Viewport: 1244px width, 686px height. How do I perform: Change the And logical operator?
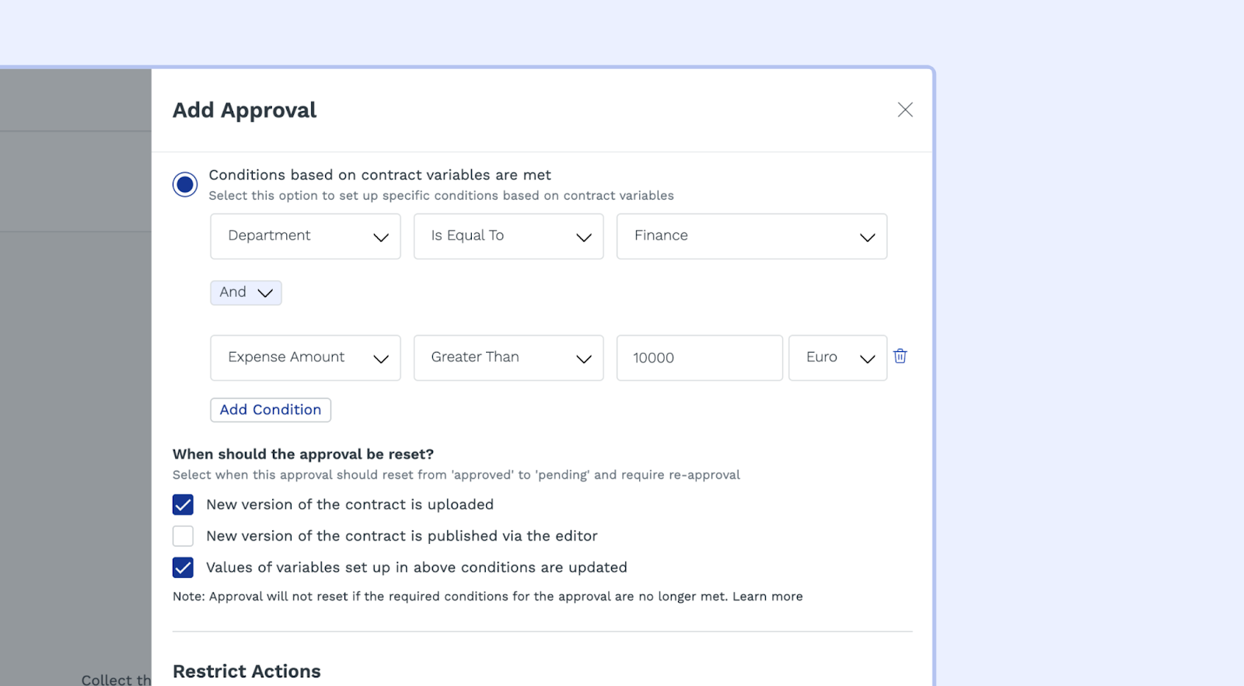[246, 293]
